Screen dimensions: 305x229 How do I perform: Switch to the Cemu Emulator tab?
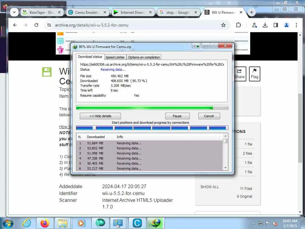[87, 12]
